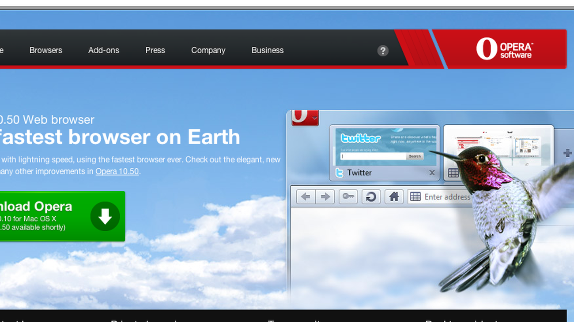The width and height of the screenshot is (574, 322).
Task: Open the Add-ons menu
Action: 104,50
